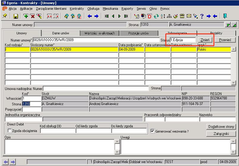Click execute query icon with yellow right arrow
The image size is (239, 166).
pyautogui.click(x=73, y=16)
